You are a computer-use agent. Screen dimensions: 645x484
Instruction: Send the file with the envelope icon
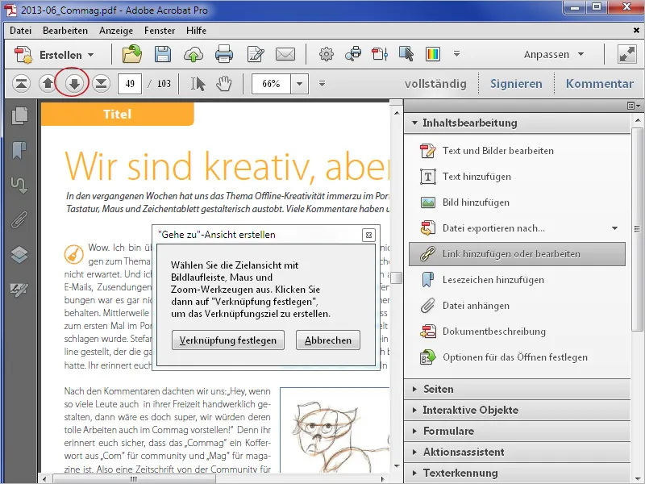285,54
